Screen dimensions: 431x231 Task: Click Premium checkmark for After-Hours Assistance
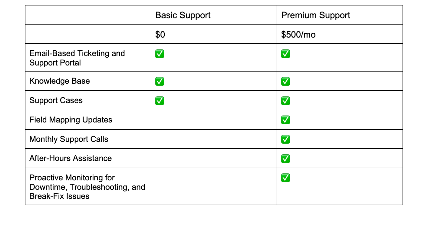pos(285,159)
